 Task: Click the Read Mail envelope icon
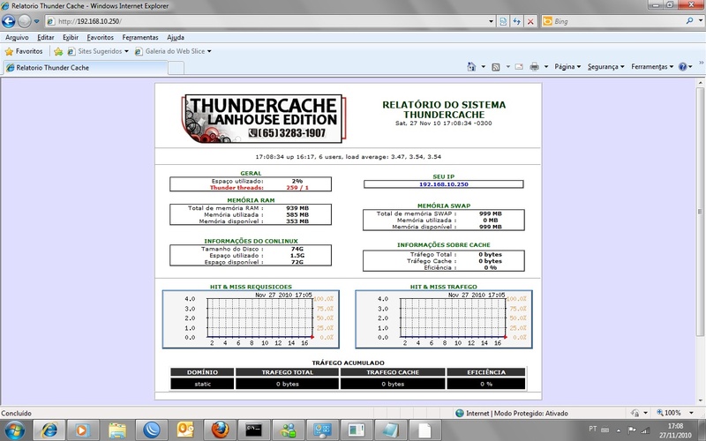pos(519,67)
